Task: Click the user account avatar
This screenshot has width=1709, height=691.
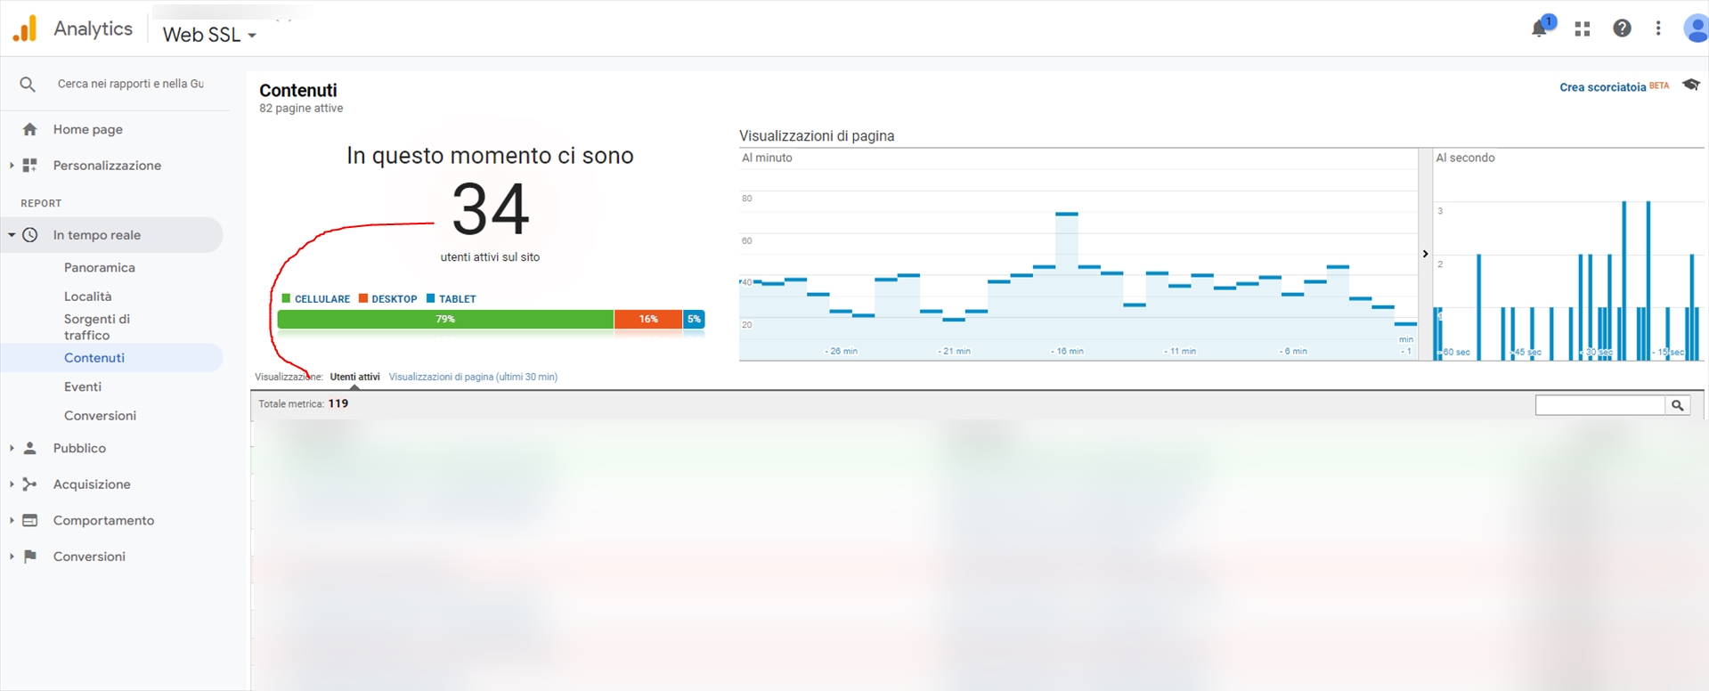Action: tap(1695, 28)
